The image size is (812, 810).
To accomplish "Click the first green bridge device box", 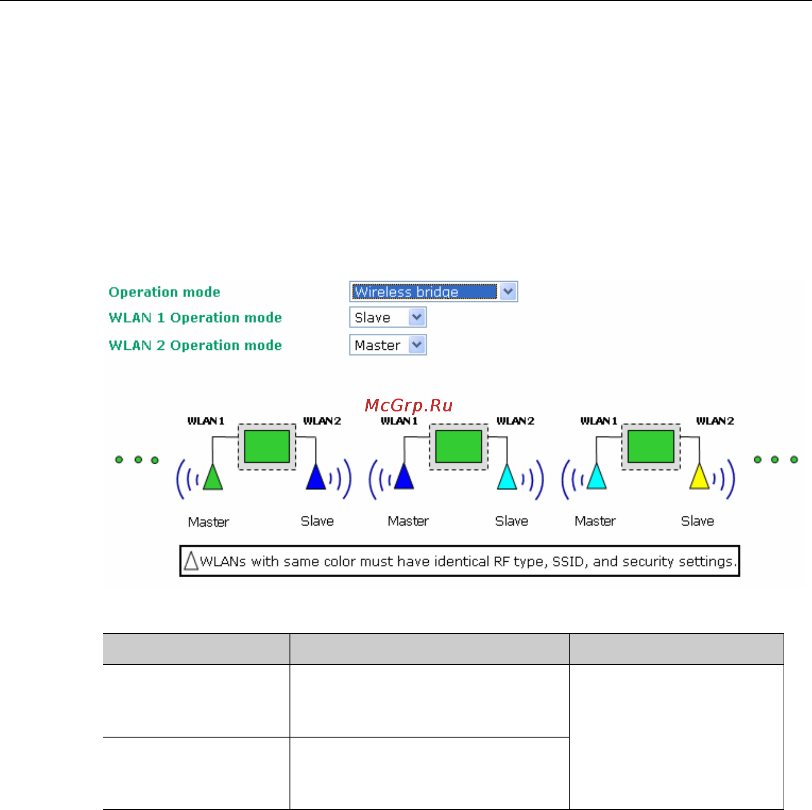I will click(x=267, y=447).
